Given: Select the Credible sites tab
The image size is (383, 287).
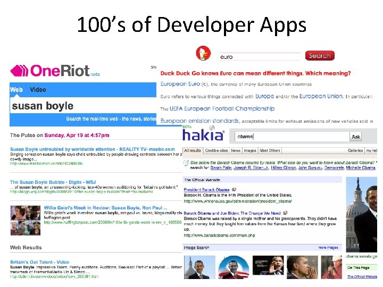Looking at the screenshot, I should tap(216, 150).
